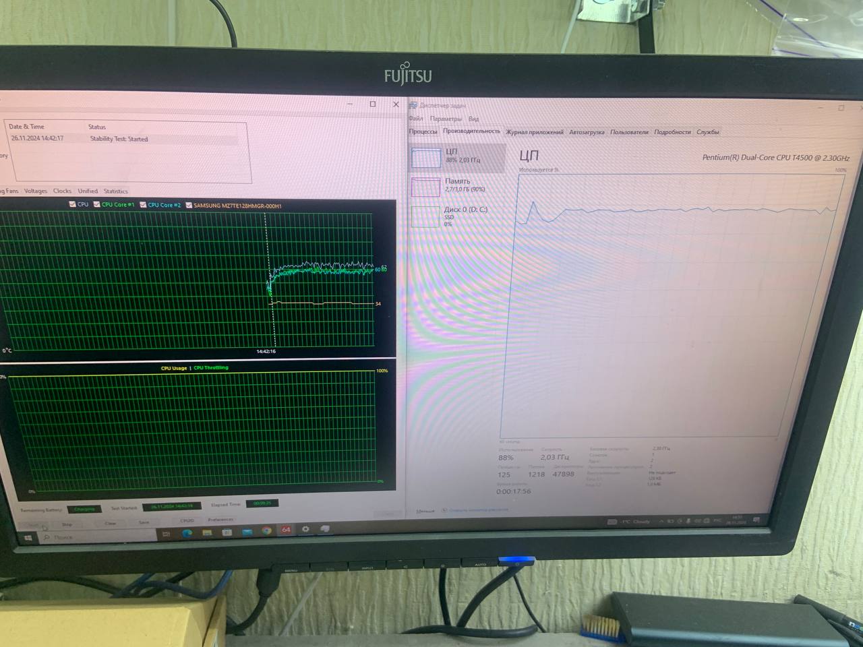Open the Вид menu in Task Manager
Viewport: 863px width, 647px height.
[x=473, y=119]
